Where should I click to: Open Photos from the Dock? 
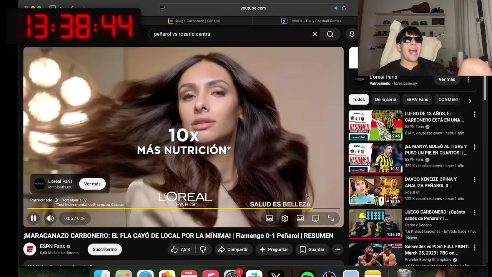pos(167,274)
